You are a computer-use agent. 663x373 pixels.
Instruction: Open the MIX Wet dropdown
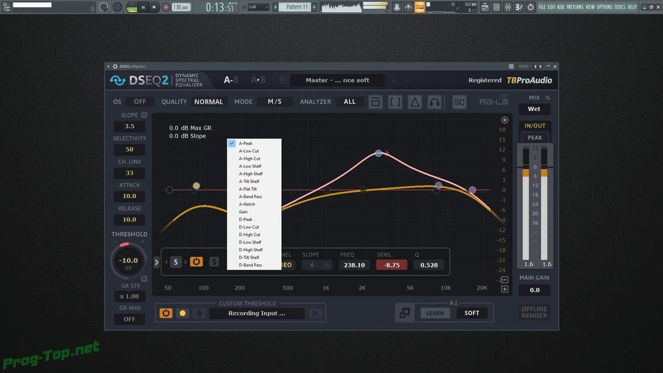coord(534,109)
